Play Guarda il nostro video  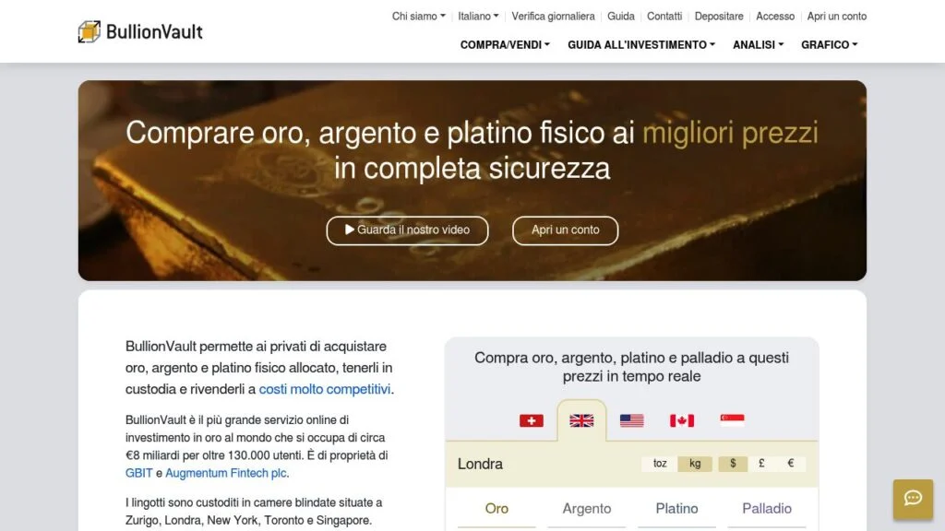[407, 230]
